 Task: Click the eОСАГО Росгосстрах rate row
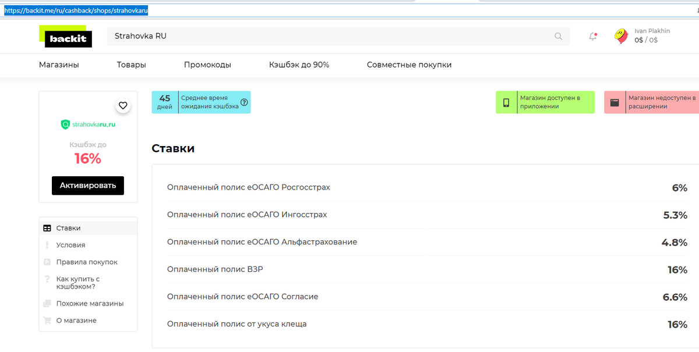pyautogui.click(x=427, y=187)
